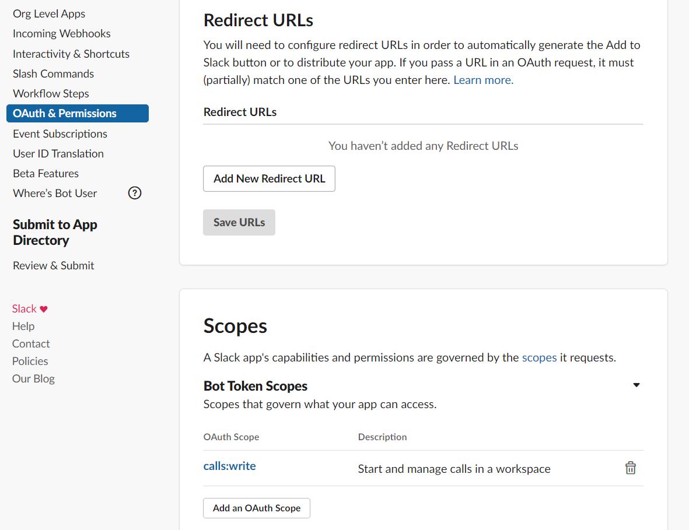Image resolution: width=689 pixels, height=530 pixels.
Task: Open the calls:write scope link
Action: (x=229, y=466)
